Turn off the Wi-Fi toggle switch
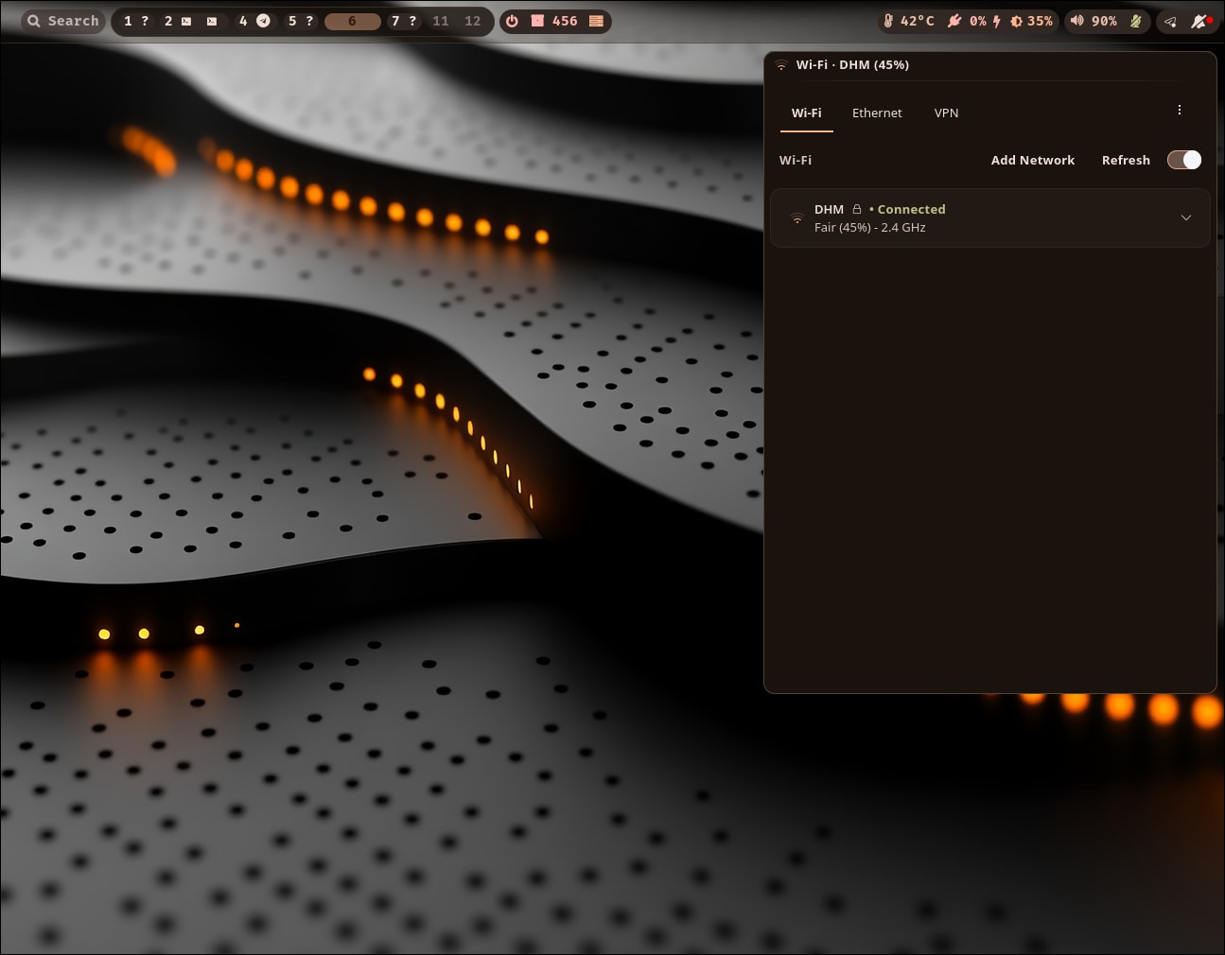Viewport: 1225px width, 955px height. tap(1184, 160)
